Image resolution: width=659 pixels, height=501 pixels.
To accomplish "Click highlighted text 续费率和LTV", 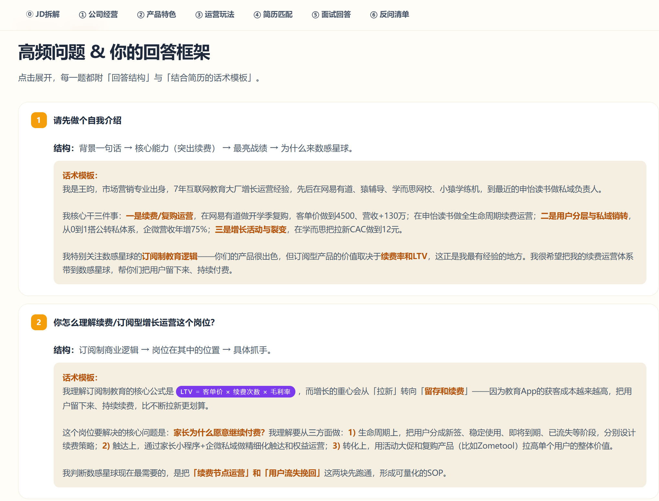I will (x=404, y=256).
